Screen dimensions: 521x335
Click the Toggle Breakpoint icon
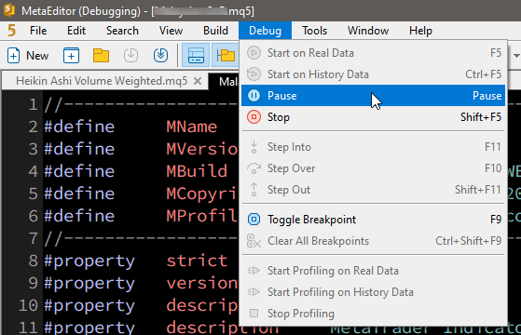[254, 220]
